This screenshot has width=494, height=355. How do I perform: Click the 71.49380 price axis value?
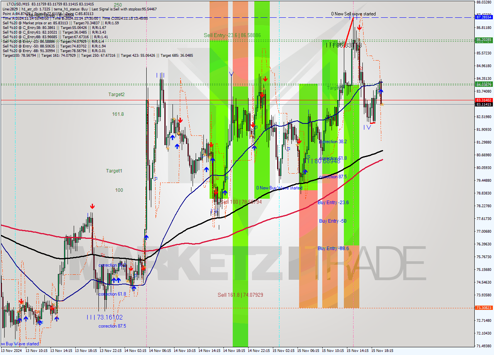pyautogui.click(x=484, y=346)
